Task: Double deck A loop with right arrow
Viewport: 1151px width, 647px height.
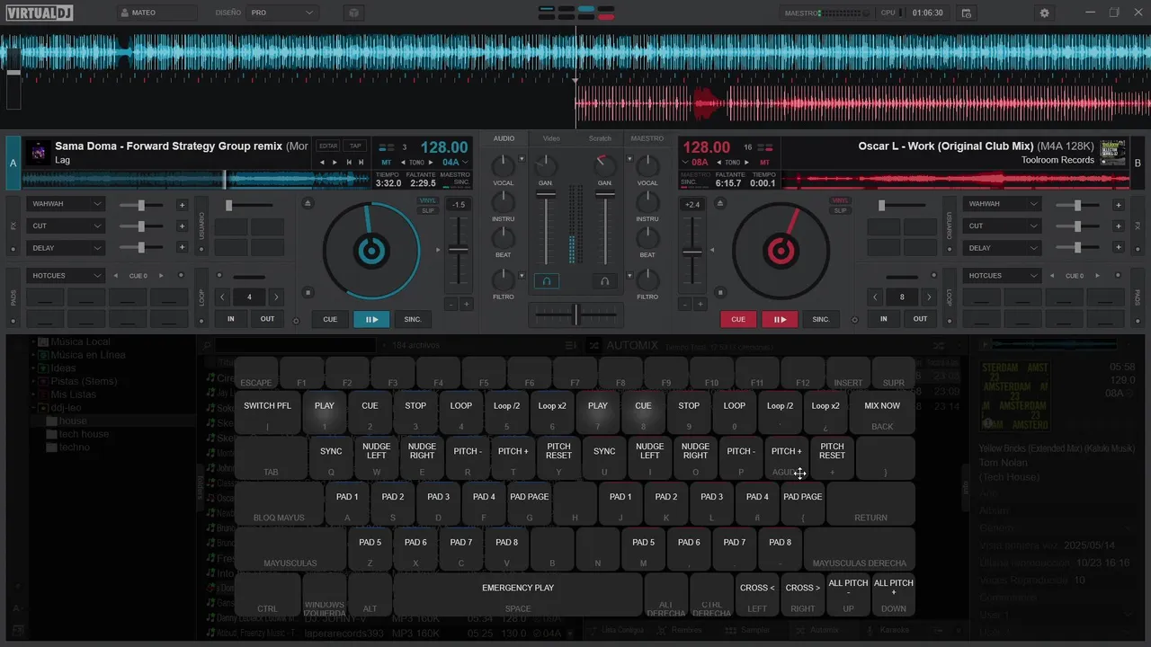Action: coord(275,297)
